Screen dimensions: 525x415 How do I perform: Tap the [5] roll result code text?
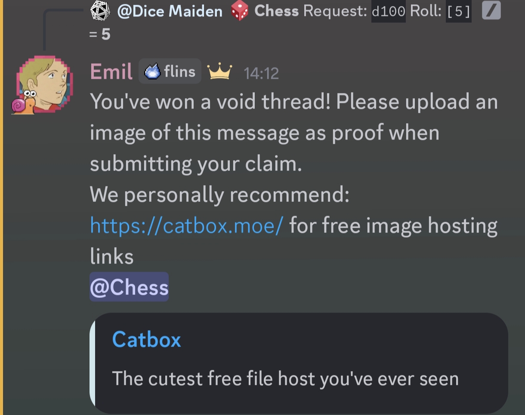click(x=458, y=11)
